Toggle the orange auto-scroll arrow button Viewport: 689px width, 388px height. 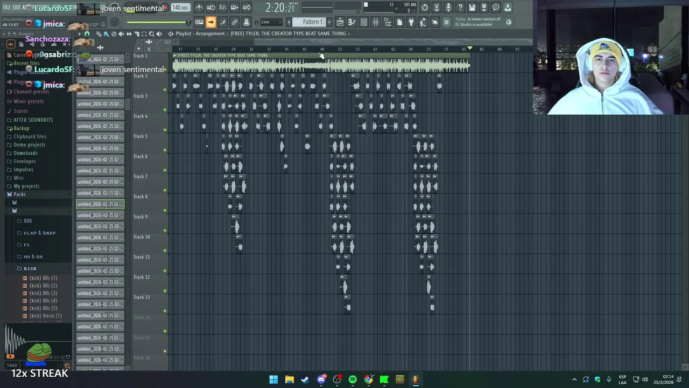point(211,22)
